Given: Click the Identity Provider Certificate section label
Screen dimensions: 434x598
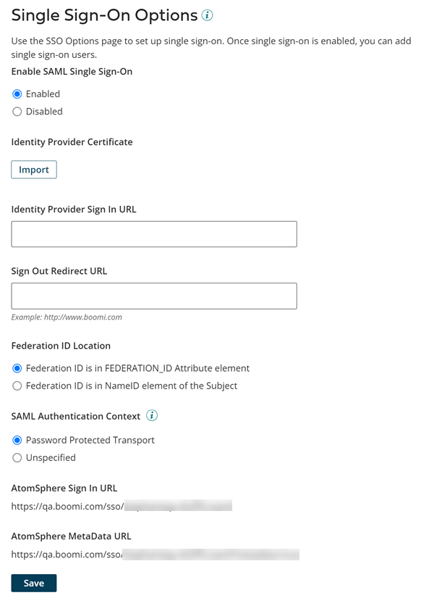Looking at the screenshot, I should pyautogui.click(x=71, y=142).
